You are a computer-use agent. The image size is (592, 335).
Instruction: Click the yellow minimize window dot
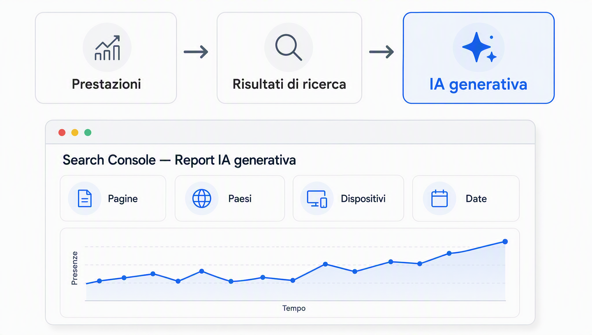coord(75,132)
